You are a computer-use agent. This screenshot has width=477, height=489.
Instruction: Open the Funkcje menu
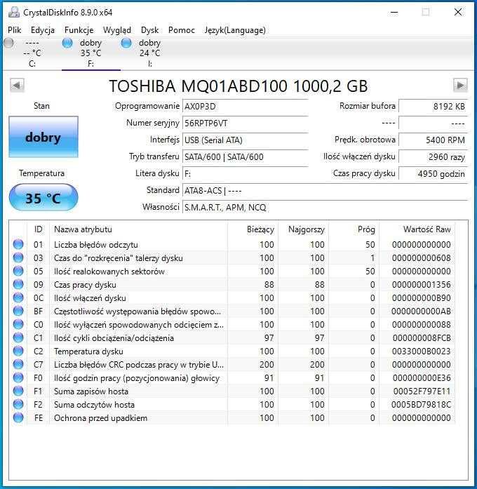(x=79, y=30)
